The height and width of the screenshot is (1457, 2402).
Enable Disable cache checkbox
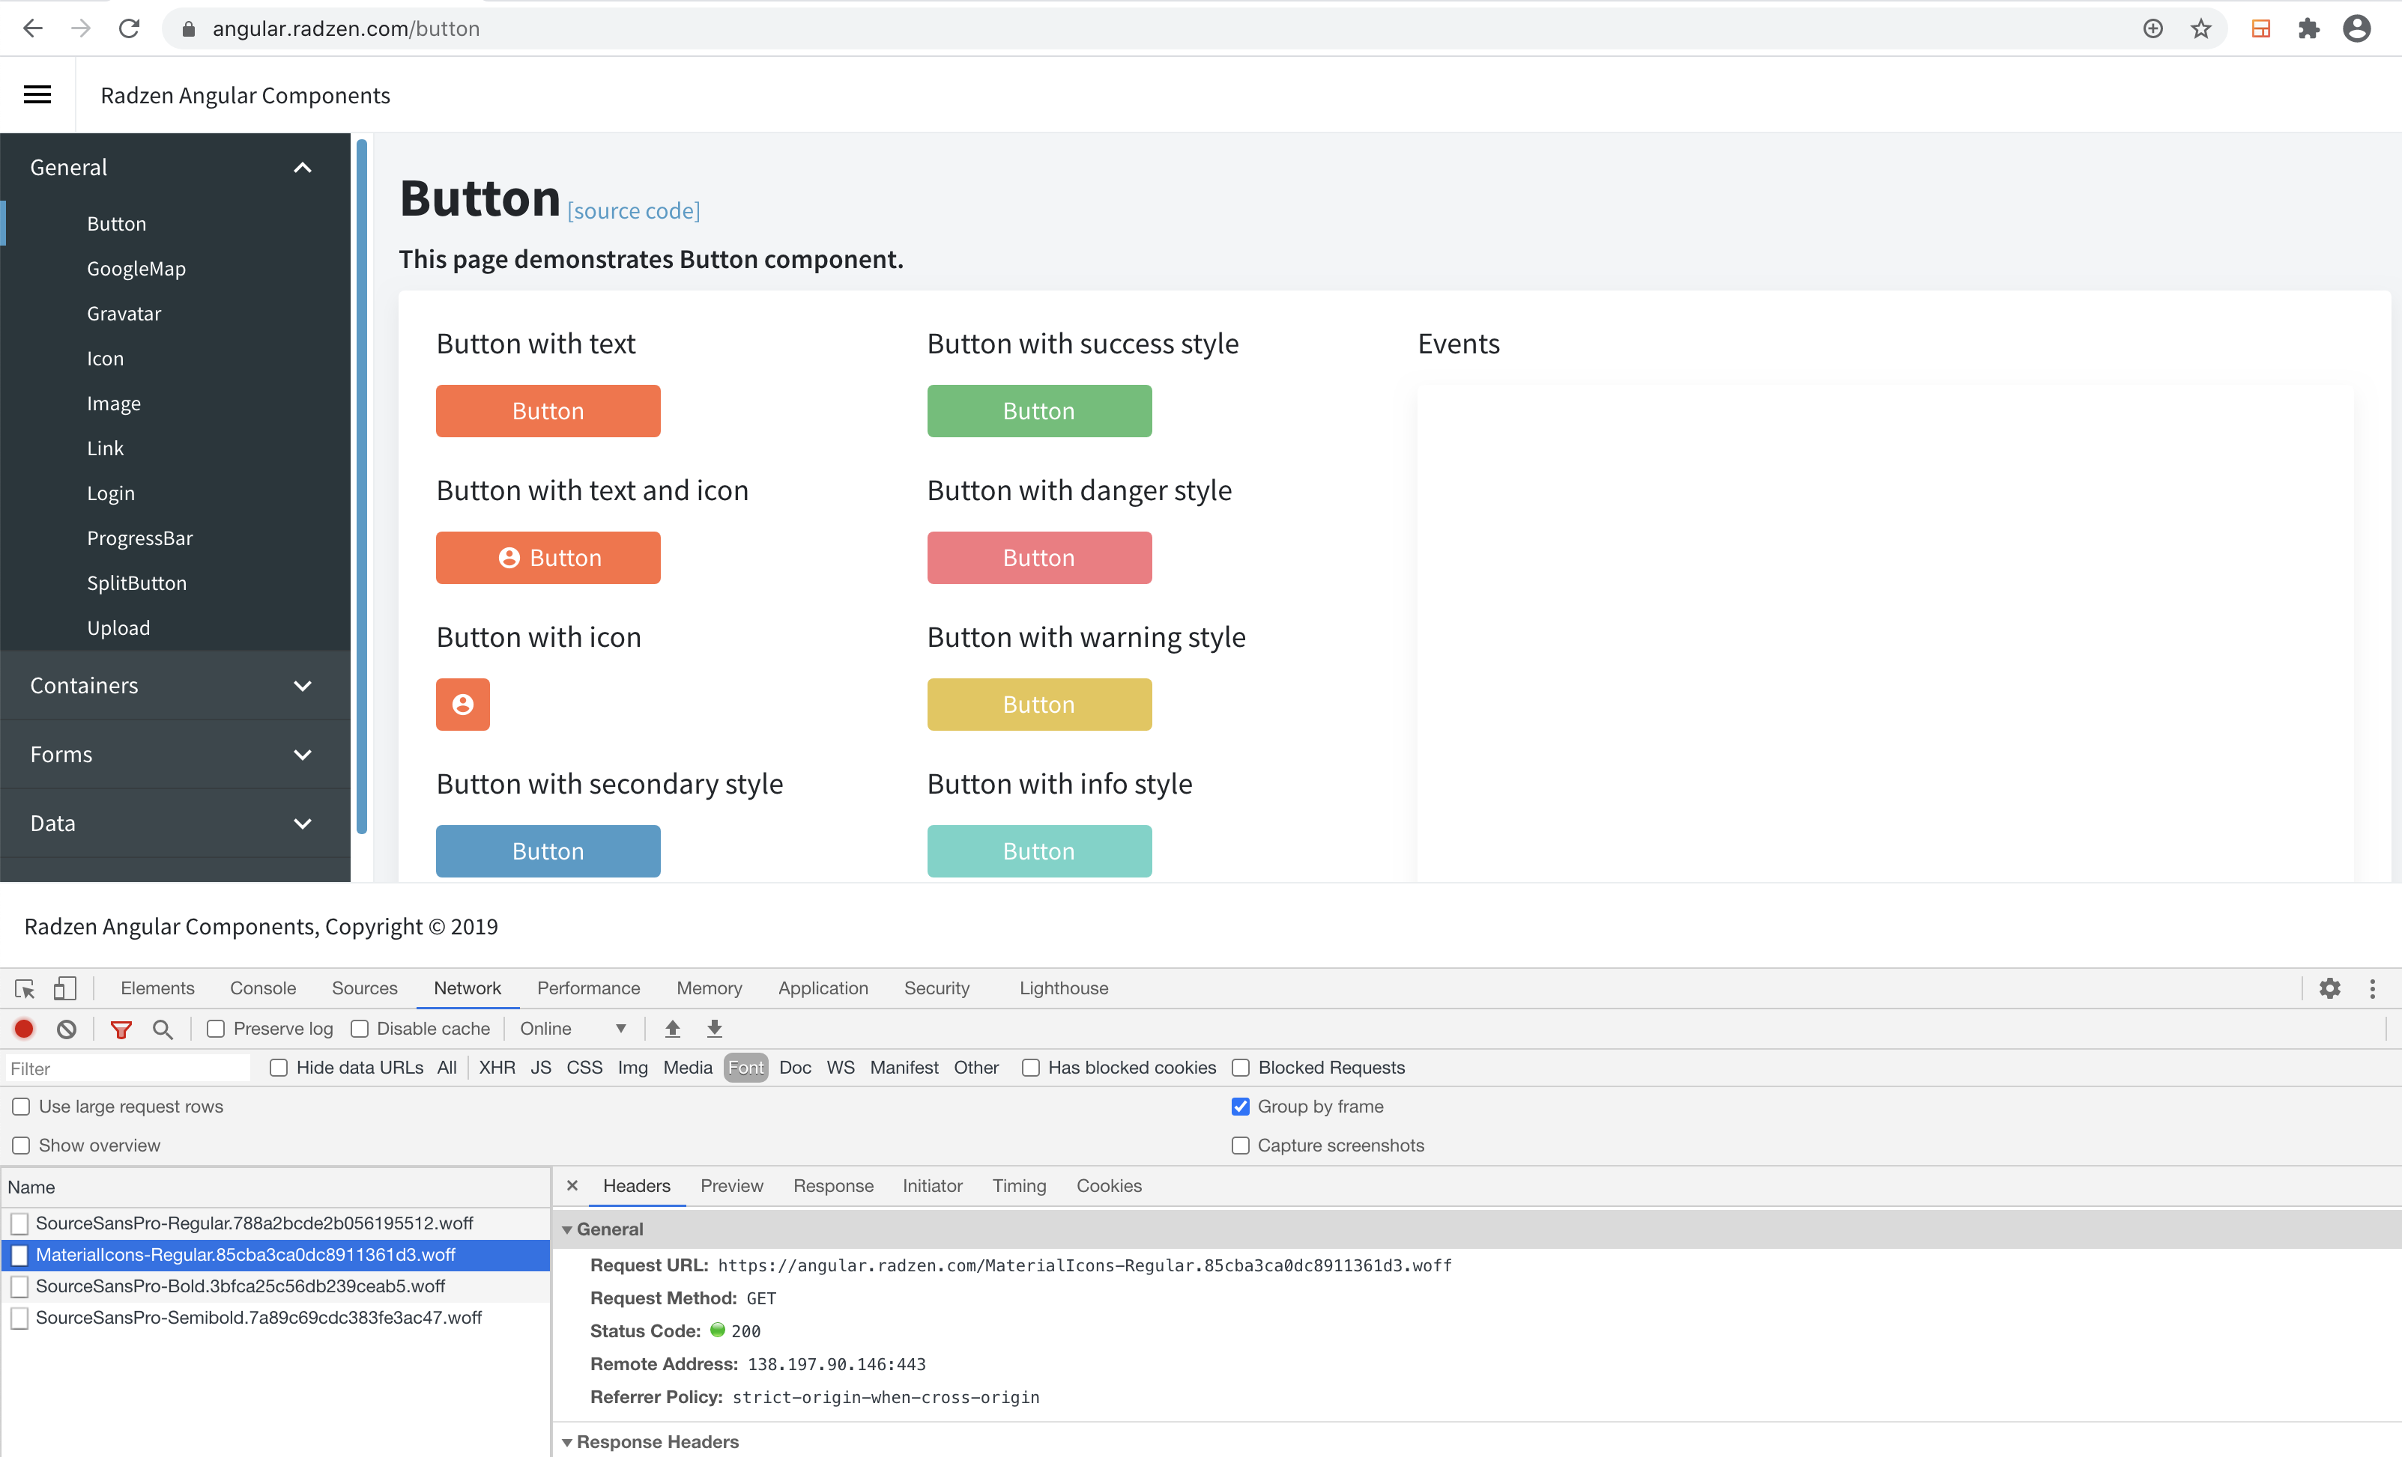360,1029
